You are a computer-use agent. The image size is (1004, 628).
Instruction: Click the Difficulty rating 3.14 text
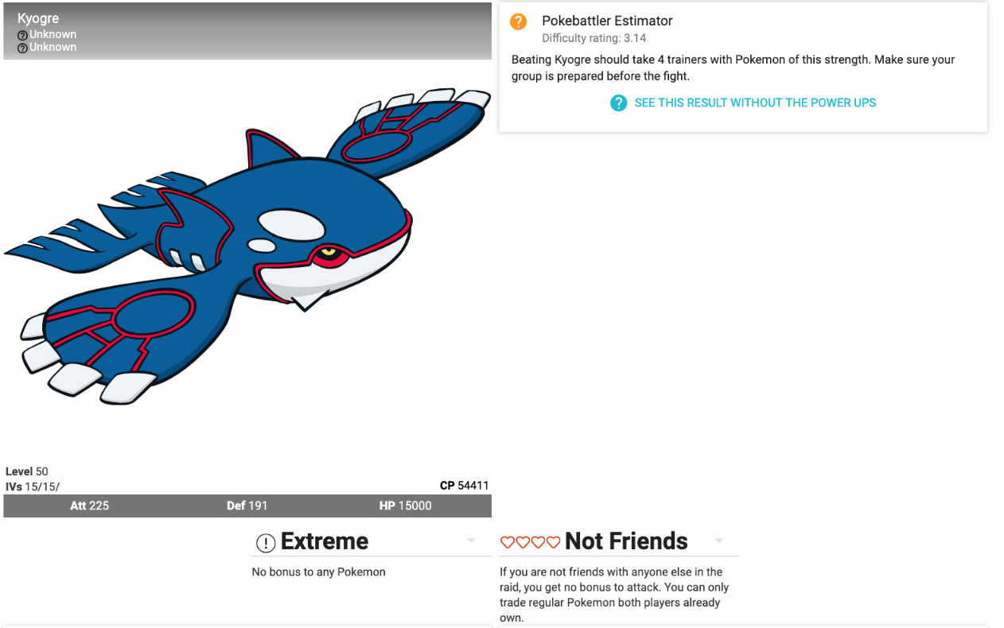point(593,38)
